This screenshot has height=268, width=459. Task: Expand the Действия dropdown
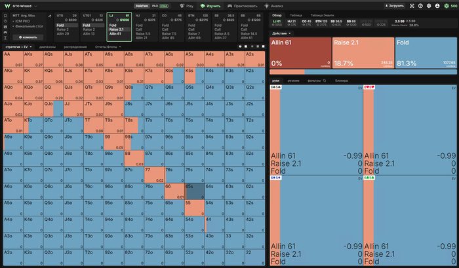(281, 33)
